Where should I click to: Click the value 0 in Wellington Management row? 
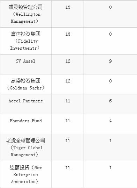coord(110,7)
